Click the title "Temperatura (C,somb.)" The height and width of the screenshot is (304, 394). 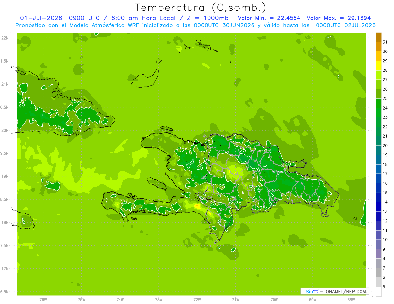(200, 8)
